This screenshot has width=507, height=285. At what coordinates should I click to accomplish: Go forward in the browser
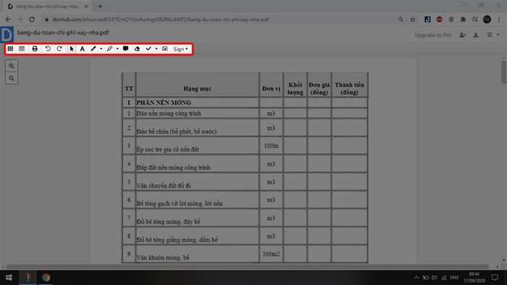[20, 20]
